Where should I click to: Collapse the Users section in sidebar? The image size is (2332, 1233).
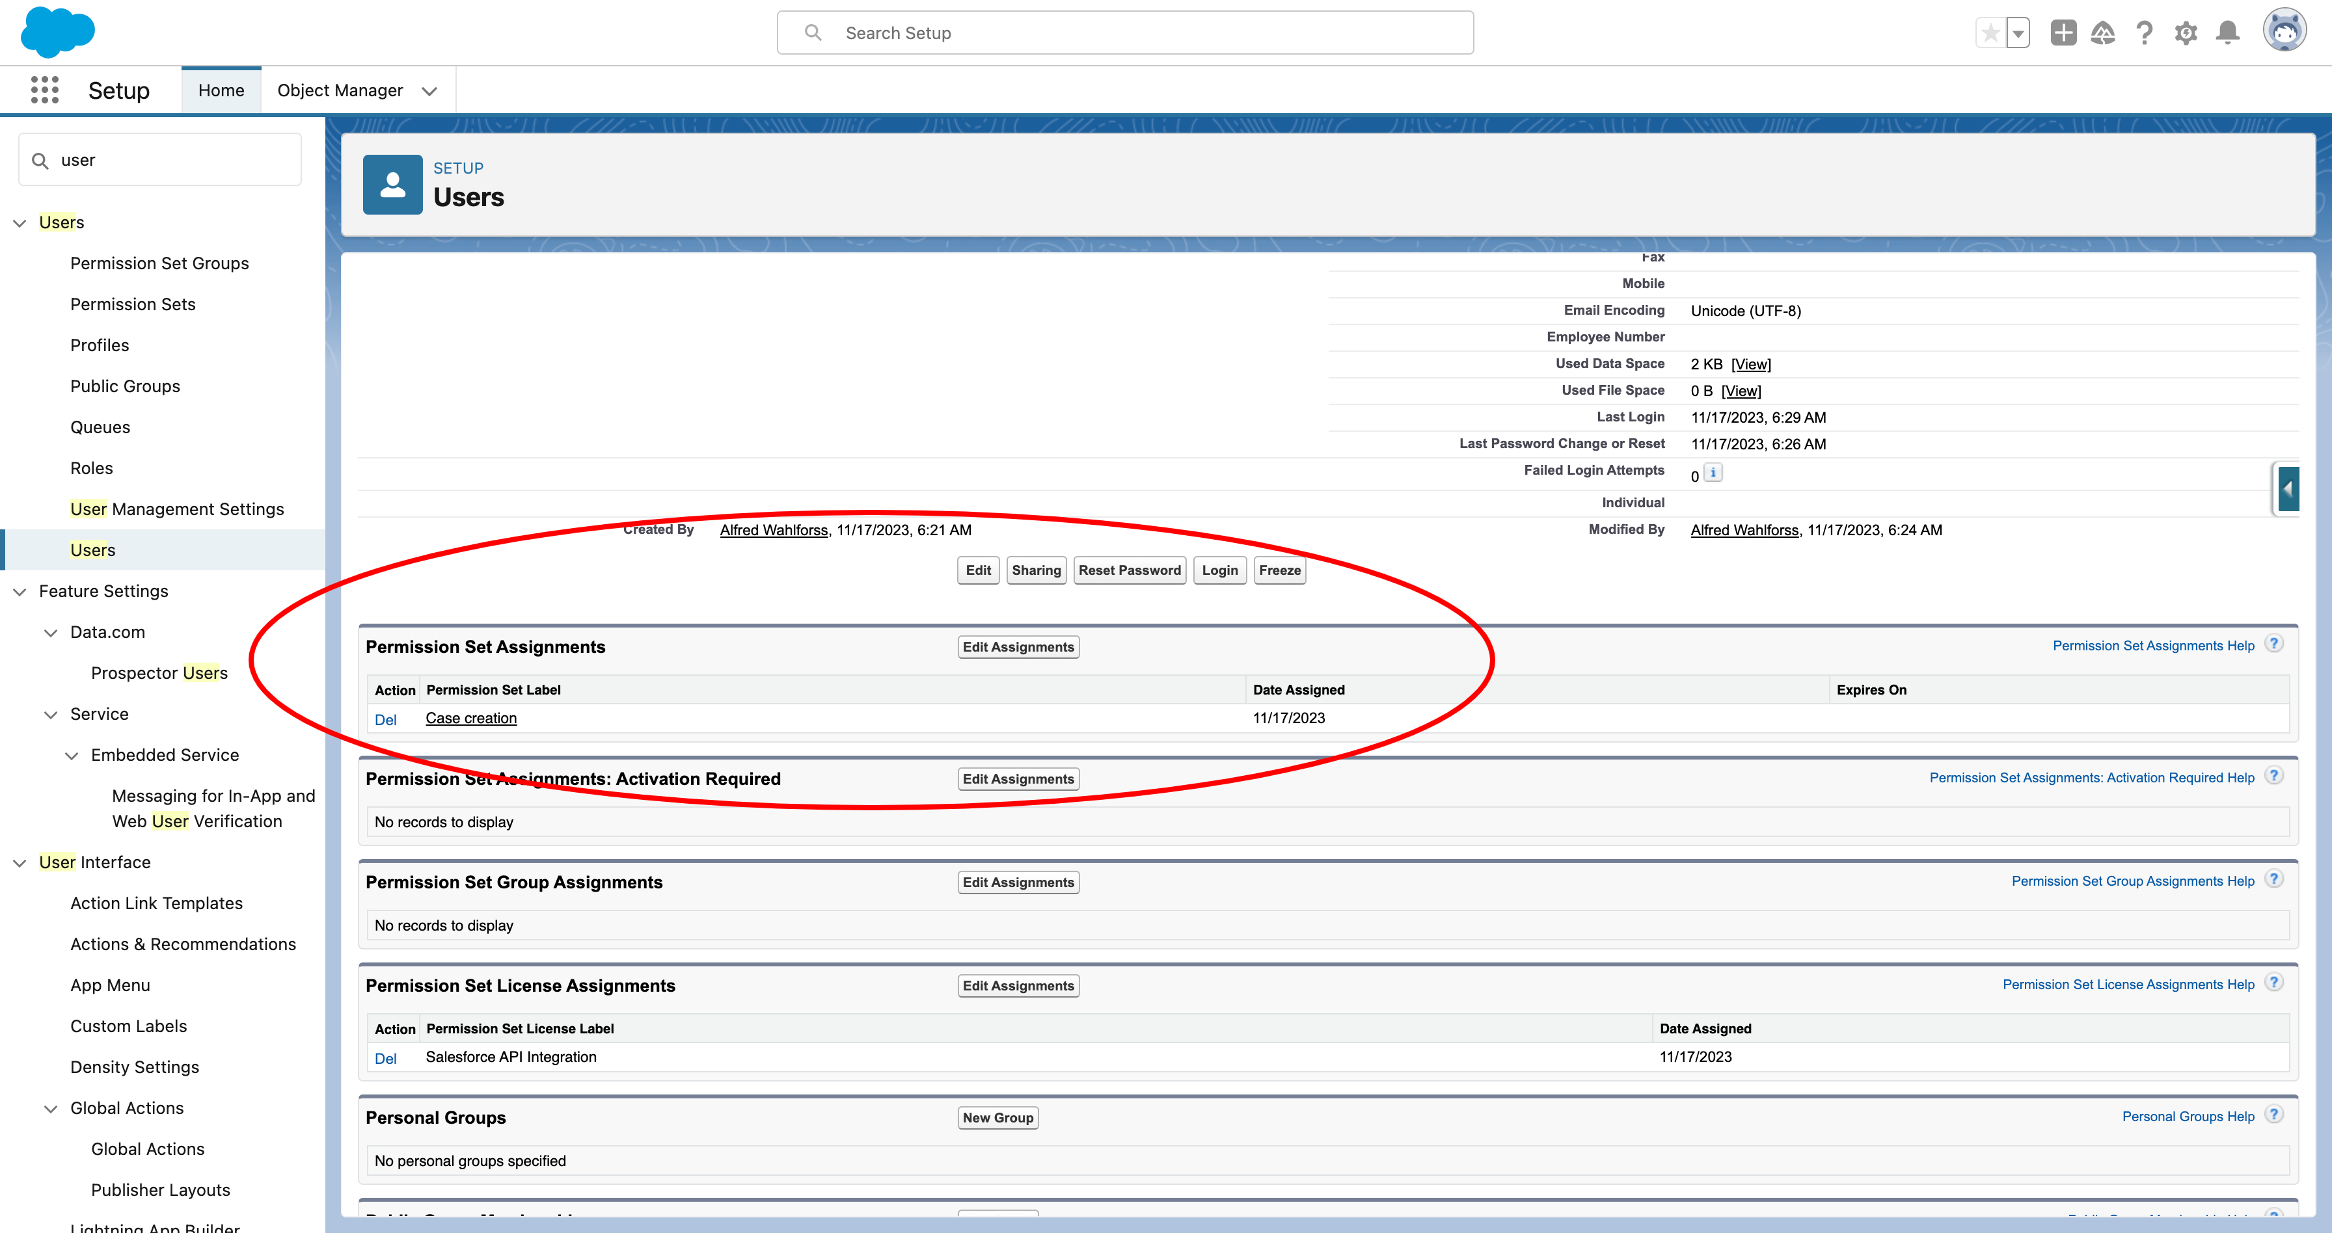(20, 222)
